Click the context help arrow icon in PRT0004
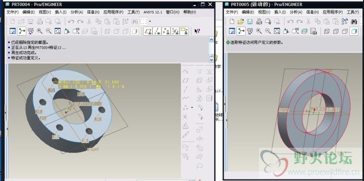 click(197, 31)
